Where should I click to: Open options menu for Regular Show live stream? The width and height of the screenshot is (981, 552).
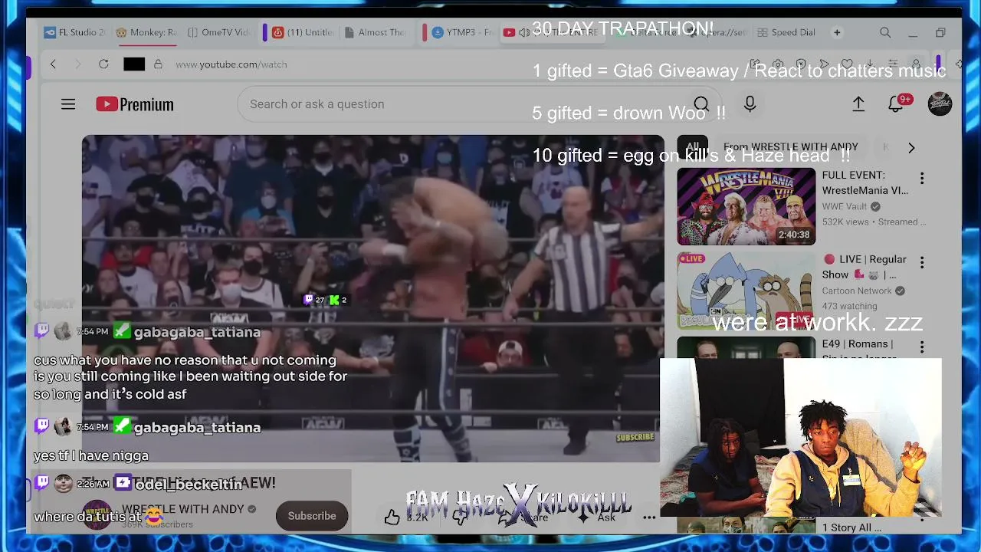[x=922, y=263]
